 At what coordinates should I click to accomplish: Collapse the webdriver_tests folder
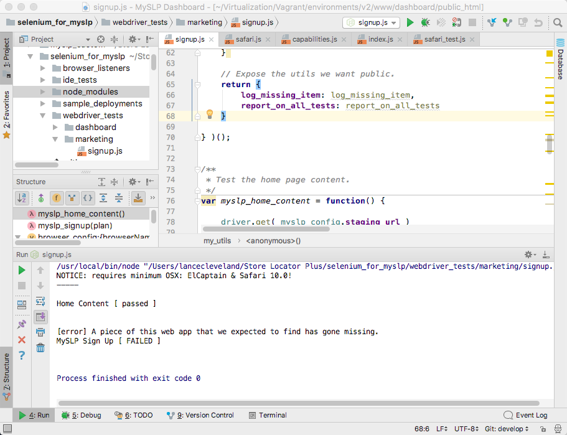pos(42,115)
